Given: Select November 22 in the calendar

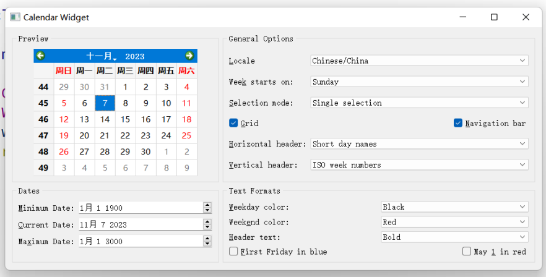Looking at the screenshot, I should pos(125,135).
